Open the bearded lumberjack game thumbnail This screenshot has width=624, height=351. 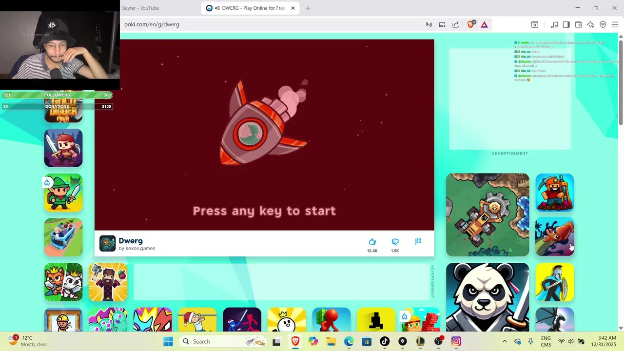[108, 282]
